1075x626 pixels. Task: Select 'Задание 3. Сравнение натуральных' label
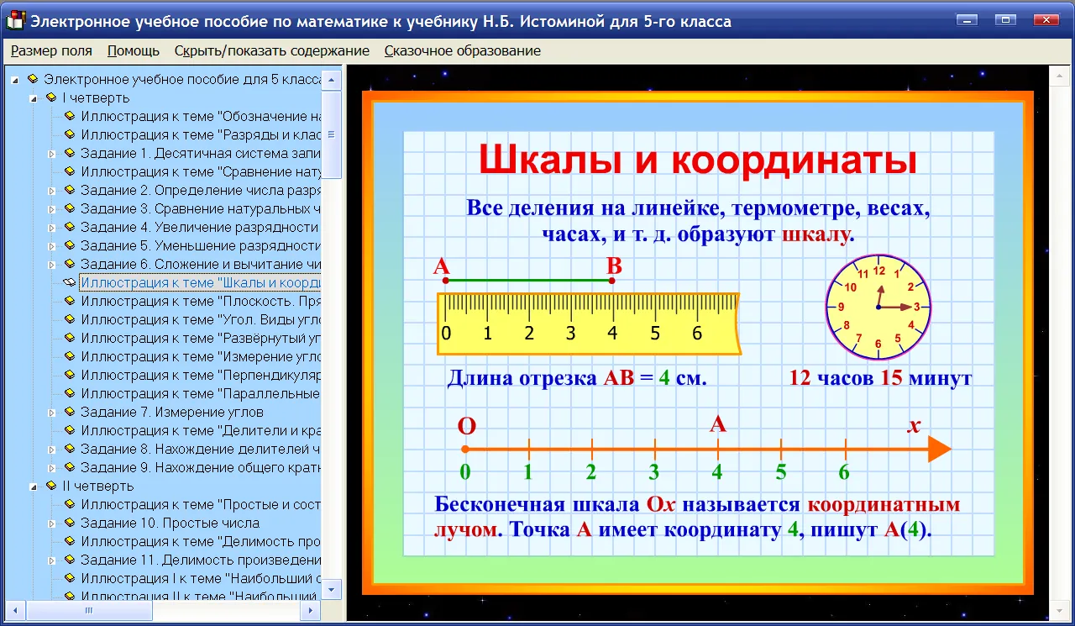[x=201, y=208]
